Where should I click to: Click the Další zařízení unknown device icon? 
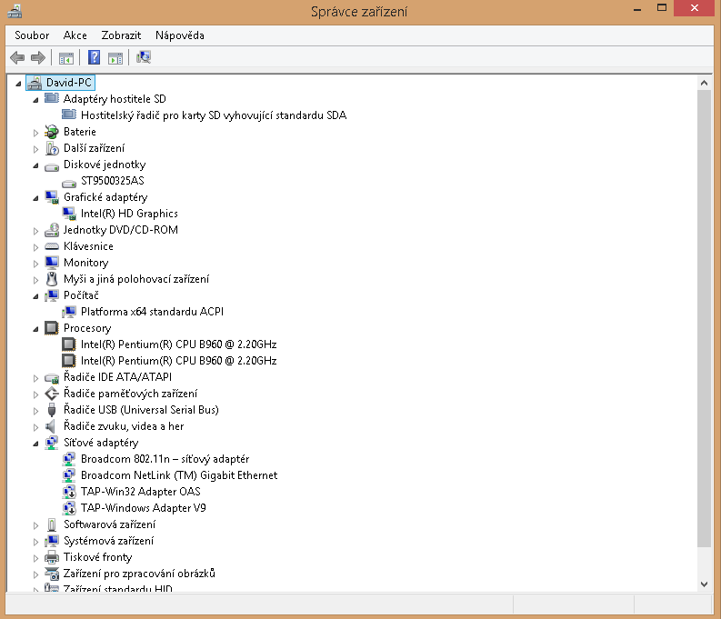[x=52, y=148]
